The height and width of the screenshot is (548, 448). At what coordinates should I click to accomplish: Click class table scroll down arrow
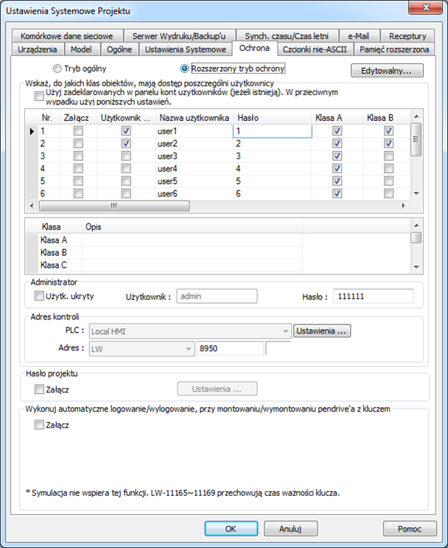coord(416,267)
